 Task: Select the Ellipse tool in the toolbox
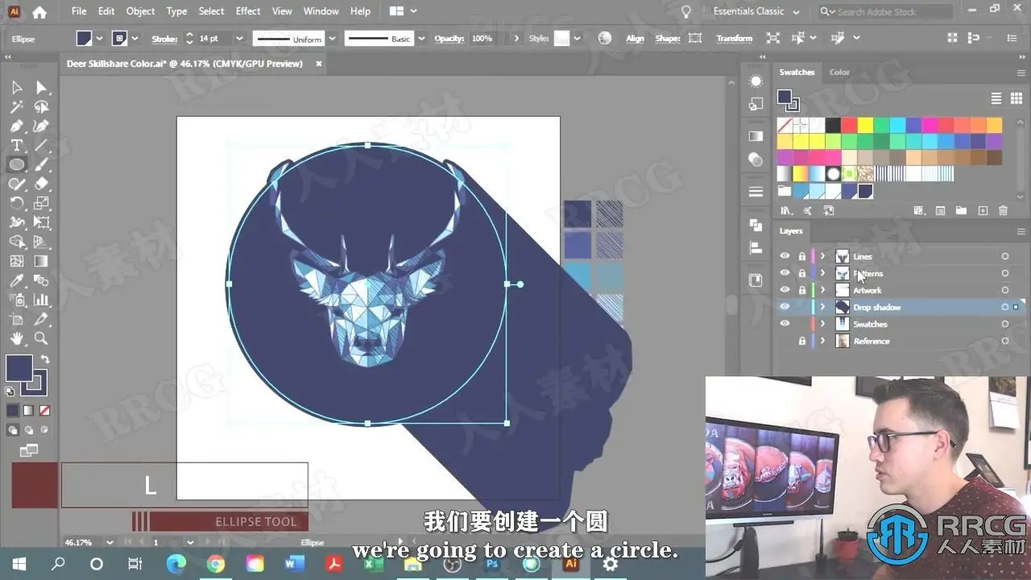click(x=17, y=164)
